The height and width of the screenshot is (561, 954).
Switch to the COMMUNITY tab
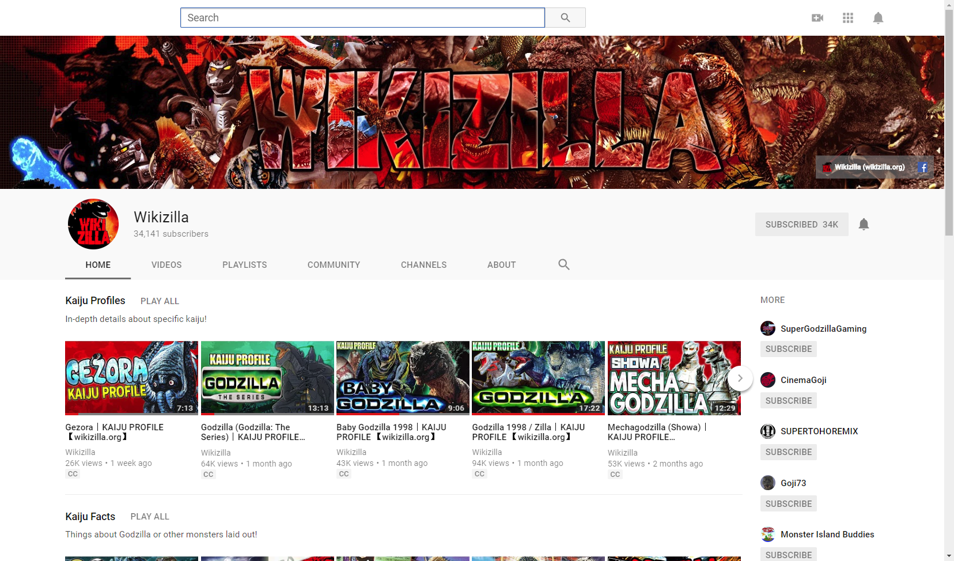[x=334, y=265]
